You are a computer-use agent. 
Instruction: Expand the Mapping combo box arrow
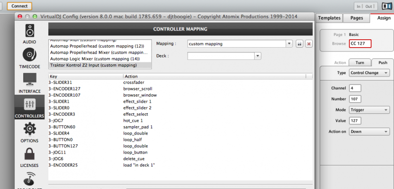click(x=290, y=44)
